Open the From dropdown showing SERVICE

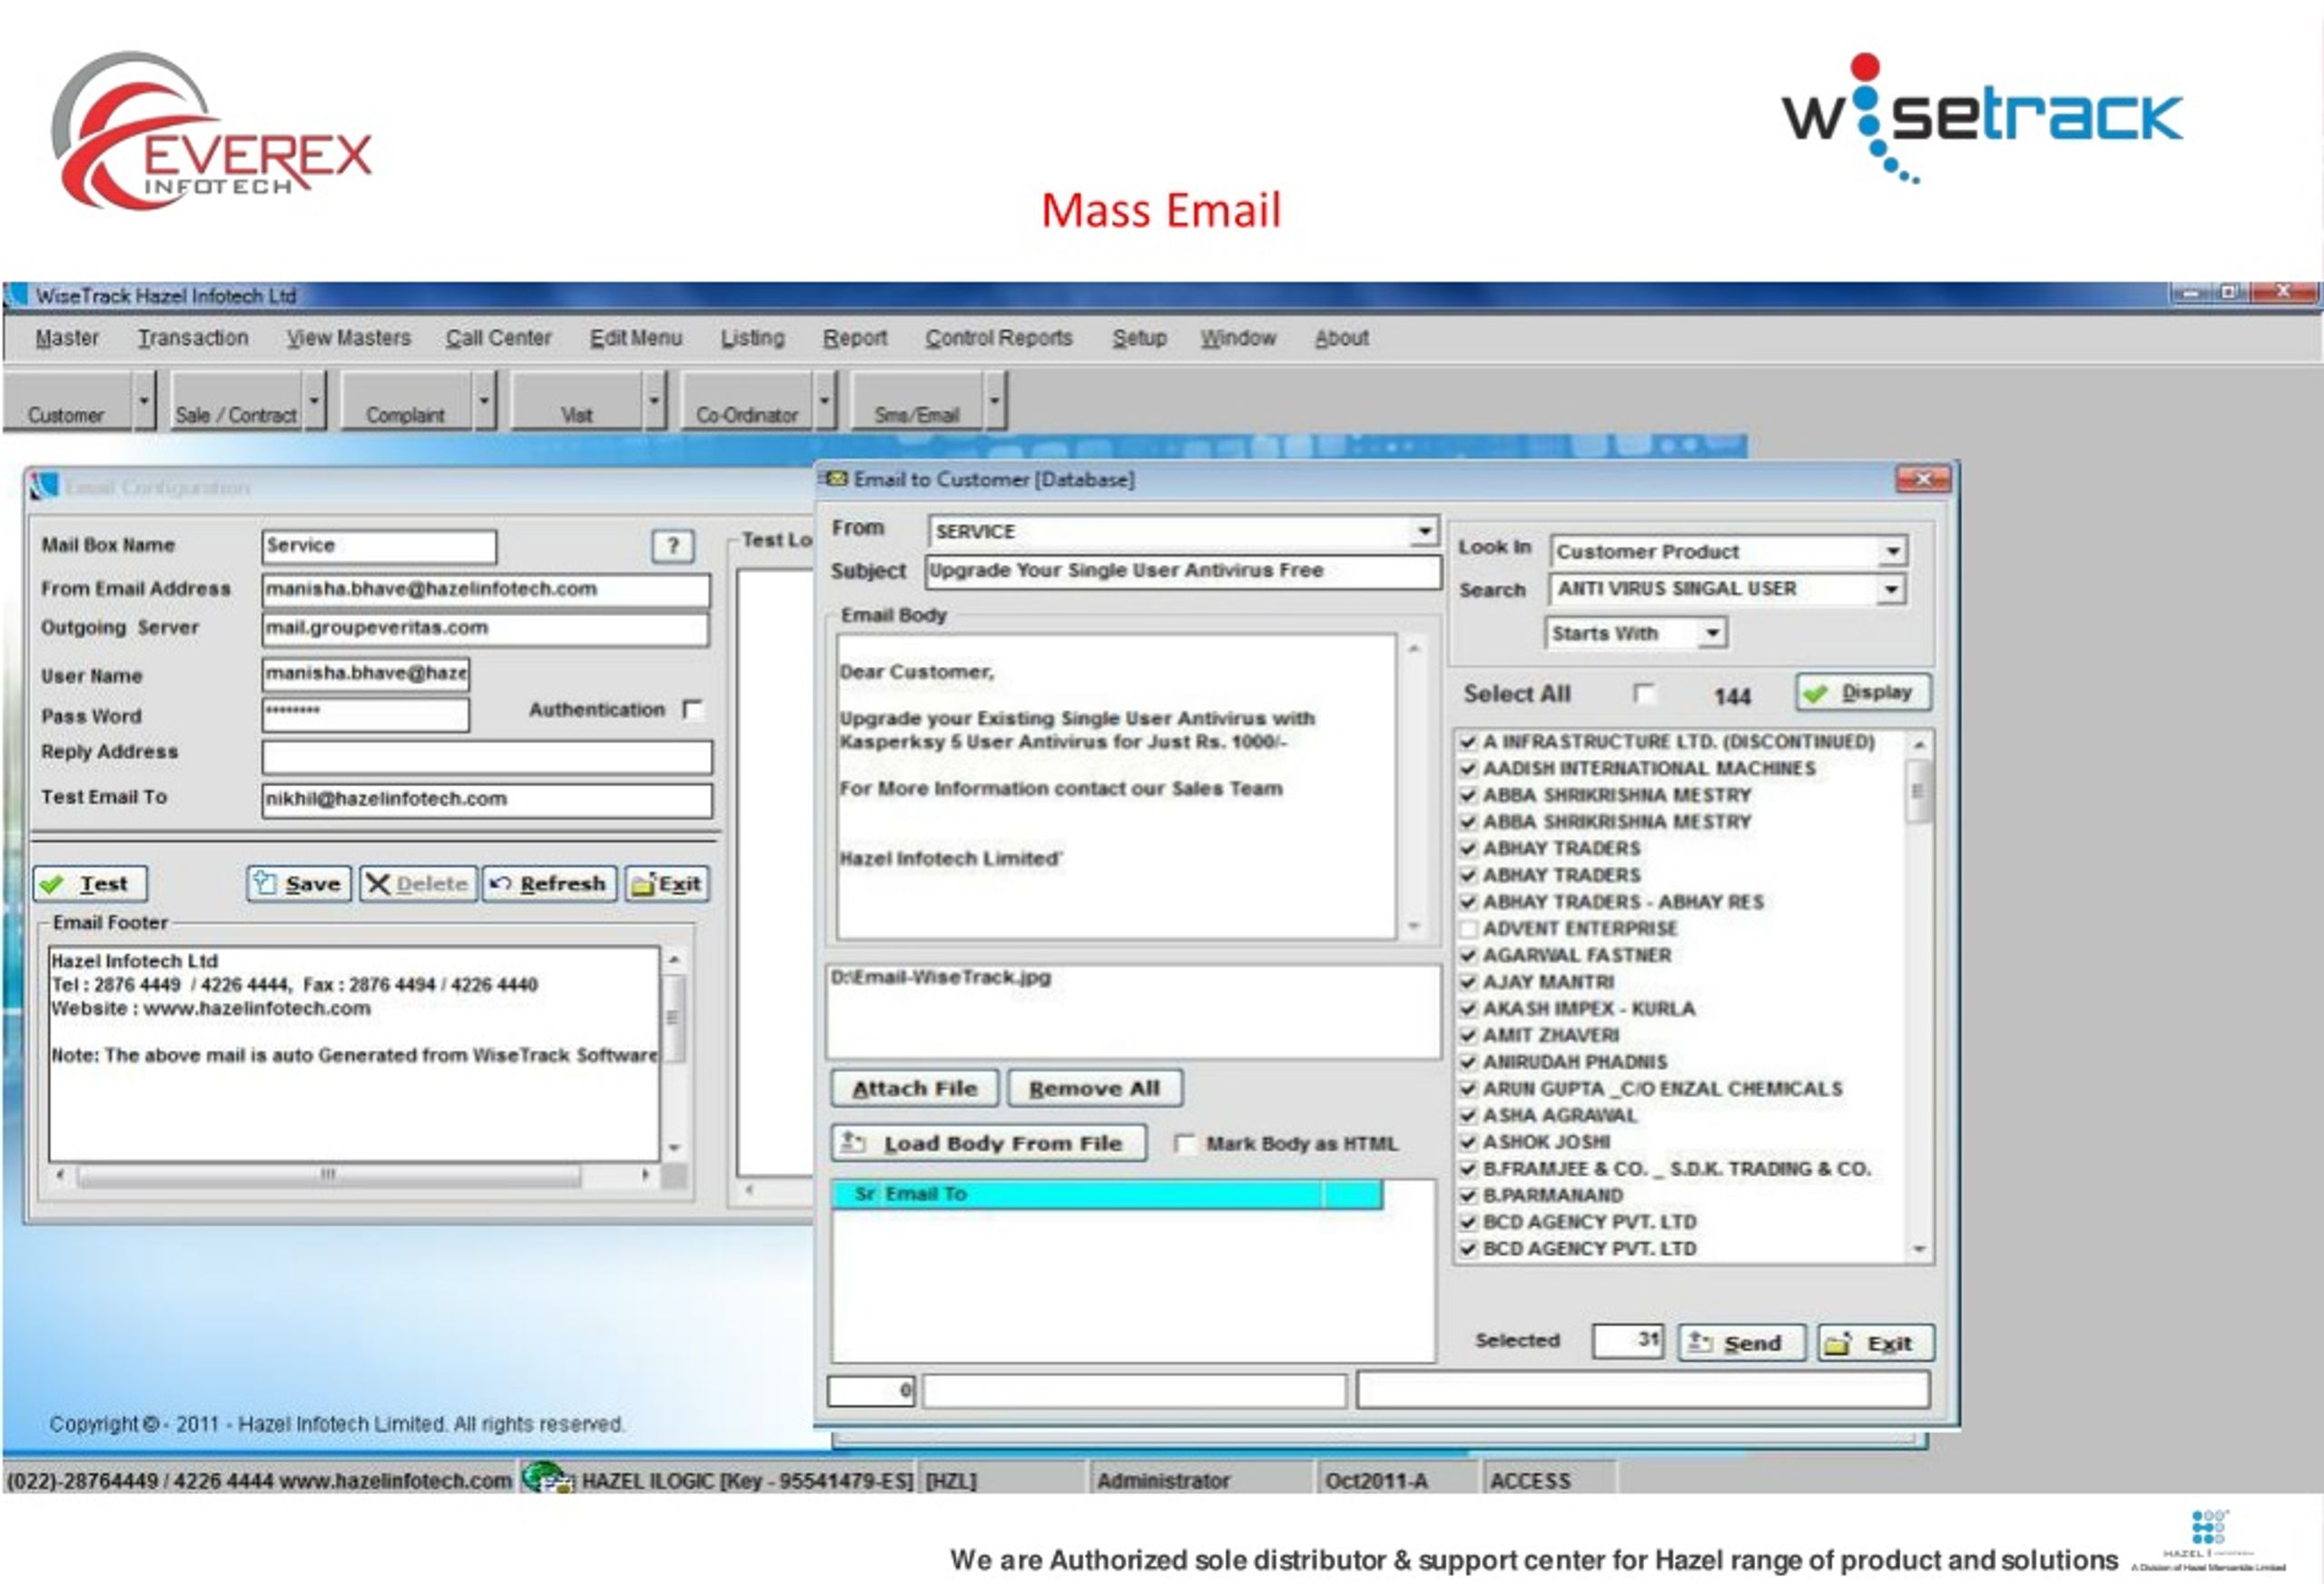1423,531
